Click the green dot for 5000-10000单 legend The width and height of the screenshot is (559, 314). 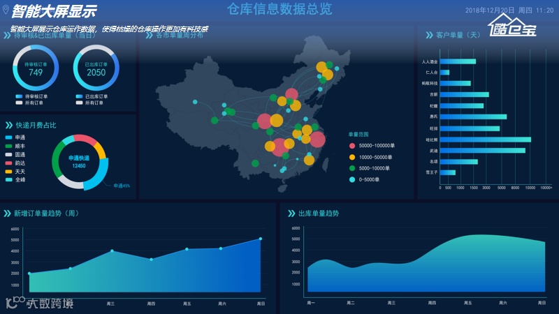(x=352, y=168)
